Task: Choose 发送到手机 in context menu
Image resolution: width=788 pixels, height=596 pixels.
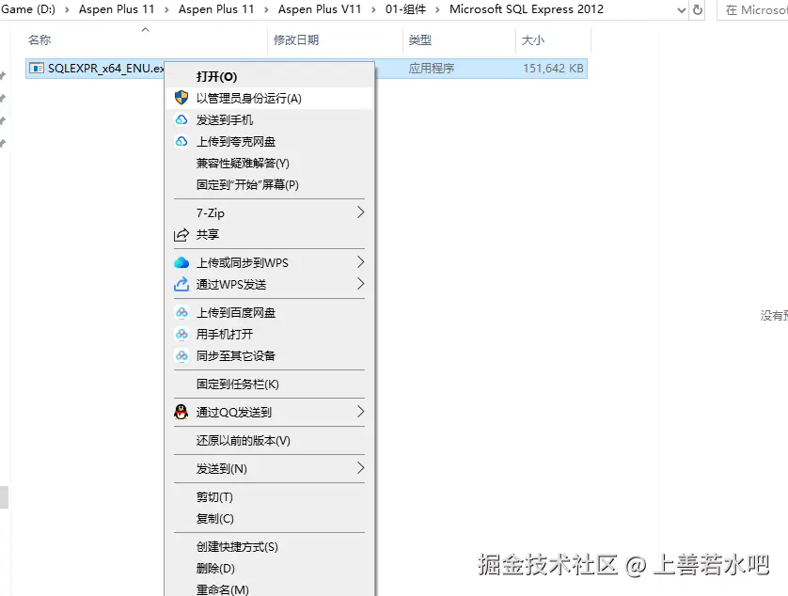Action: 269,119
